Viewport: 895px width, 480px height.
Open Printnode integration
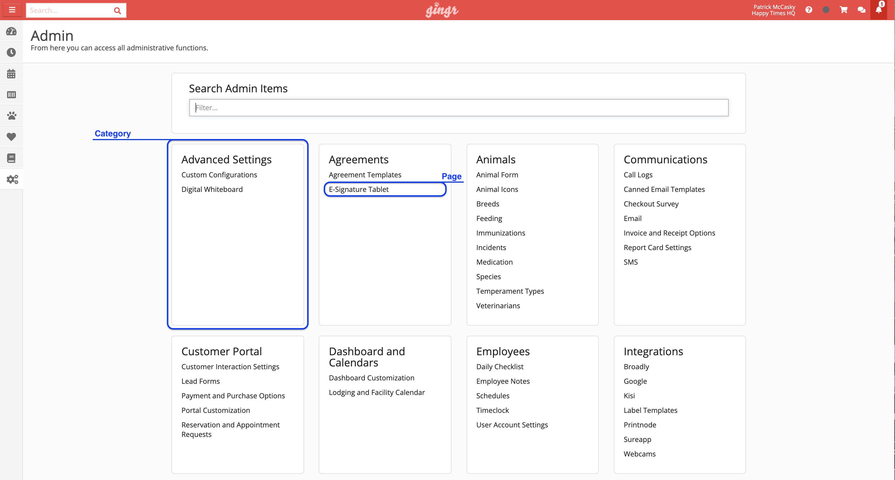click(x=640, y=425)
